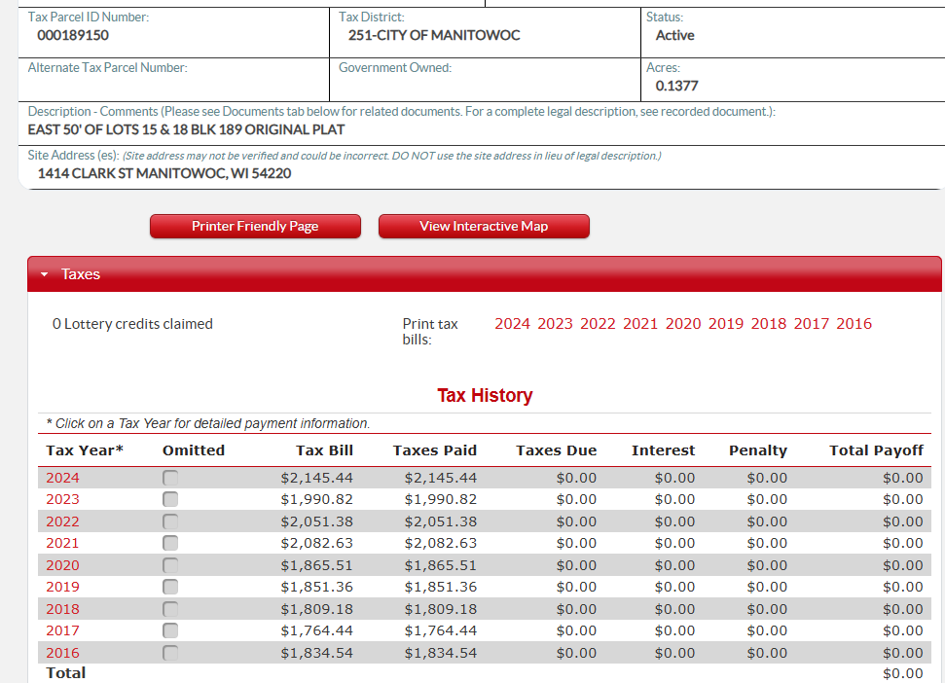
Task: Print the 2023 tax bill
Action: tap(555, 324)
